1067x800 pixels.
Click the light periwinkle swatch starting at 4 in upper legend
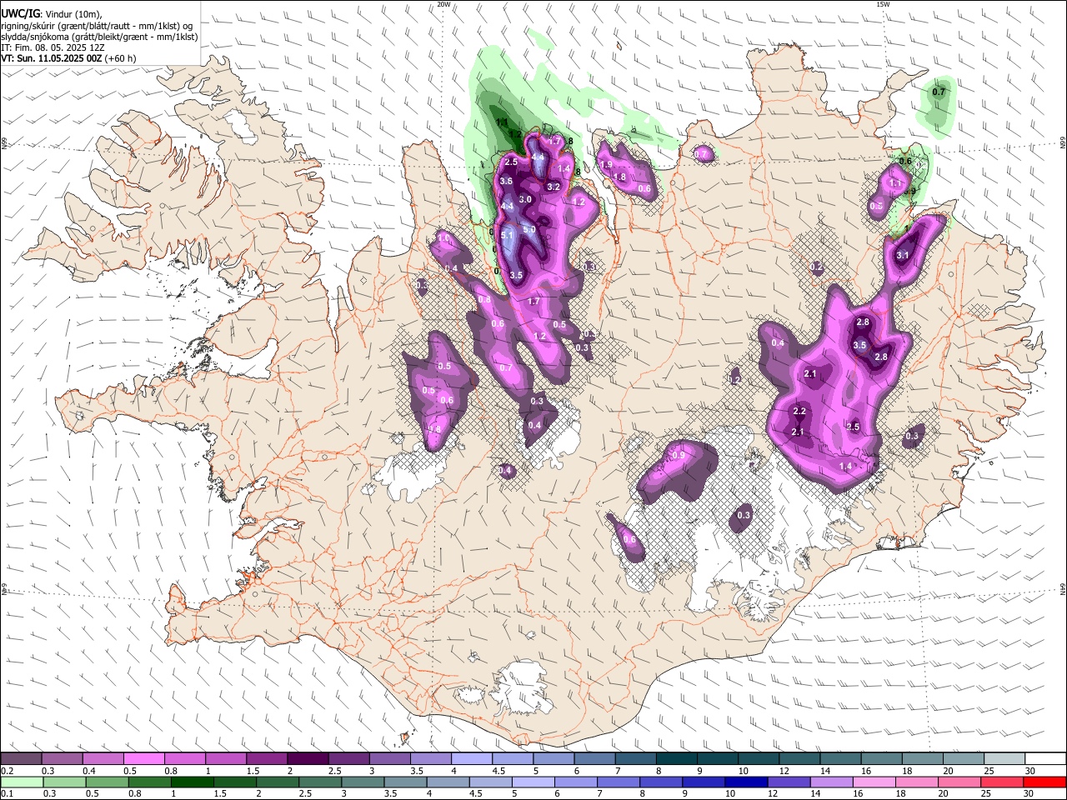coord(471,759)
